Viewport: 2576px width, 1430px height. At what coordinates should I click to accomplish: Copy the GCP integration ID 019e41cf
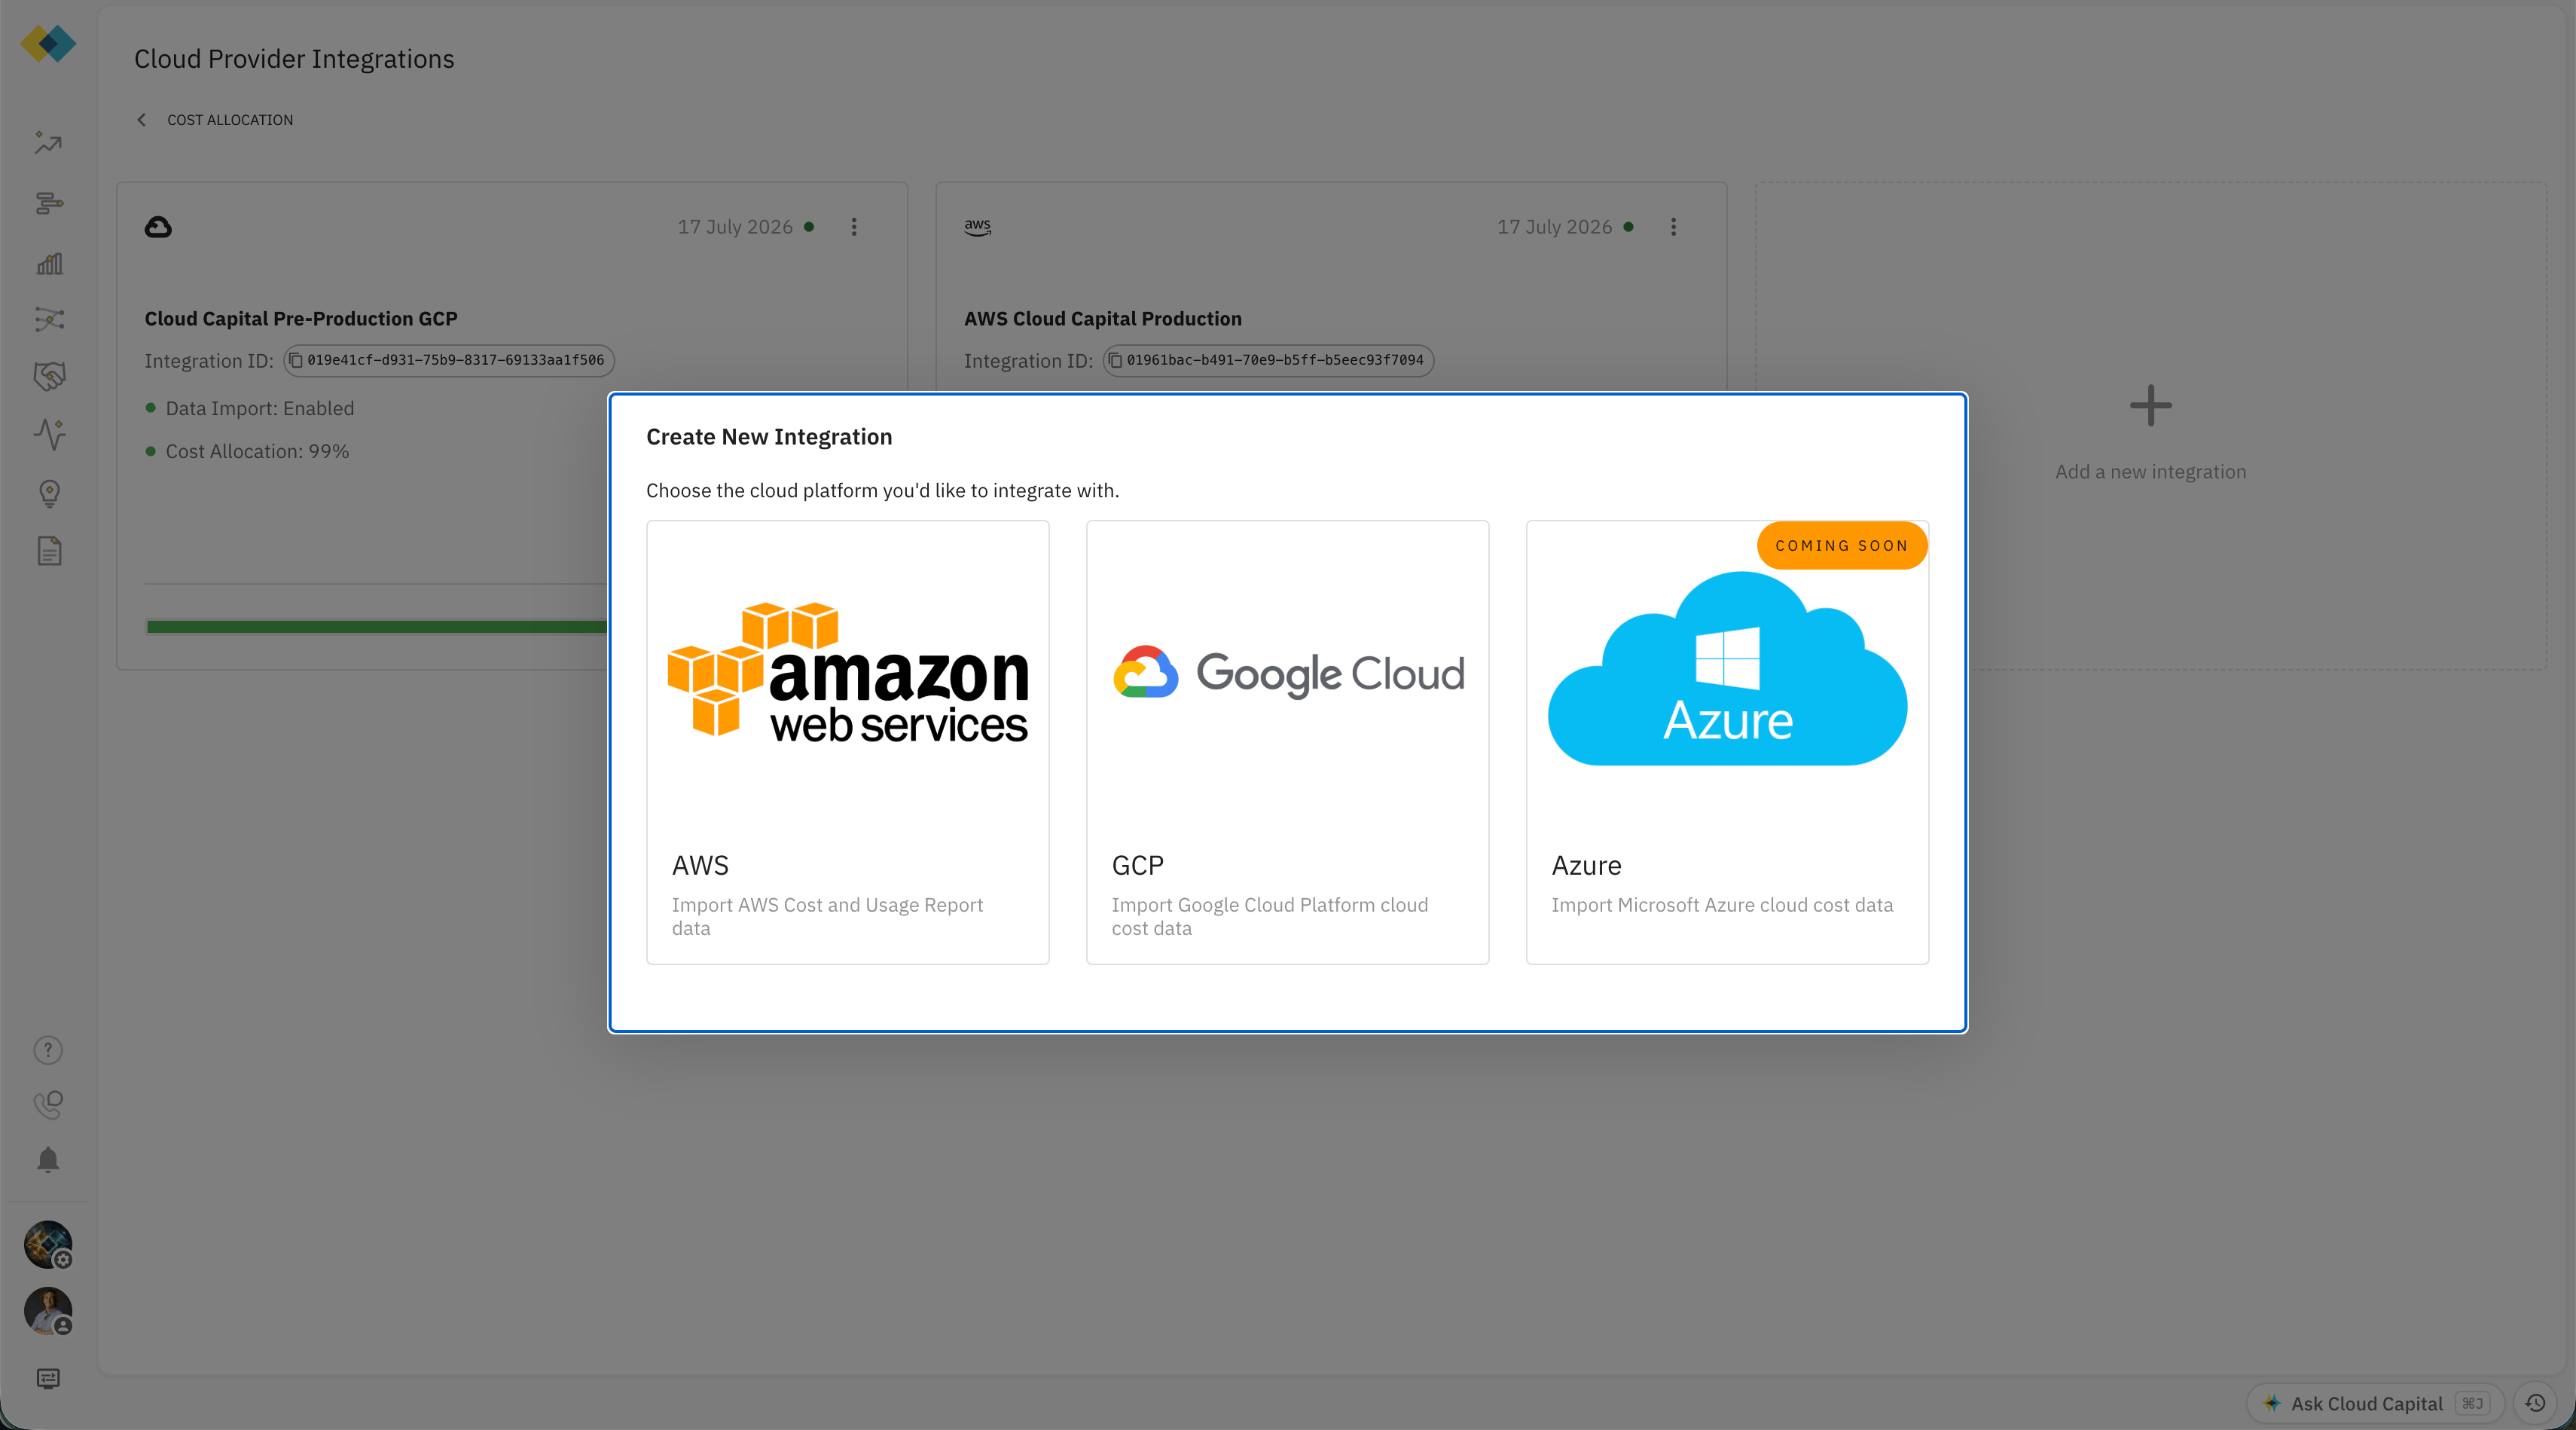[x=449, y=360]
